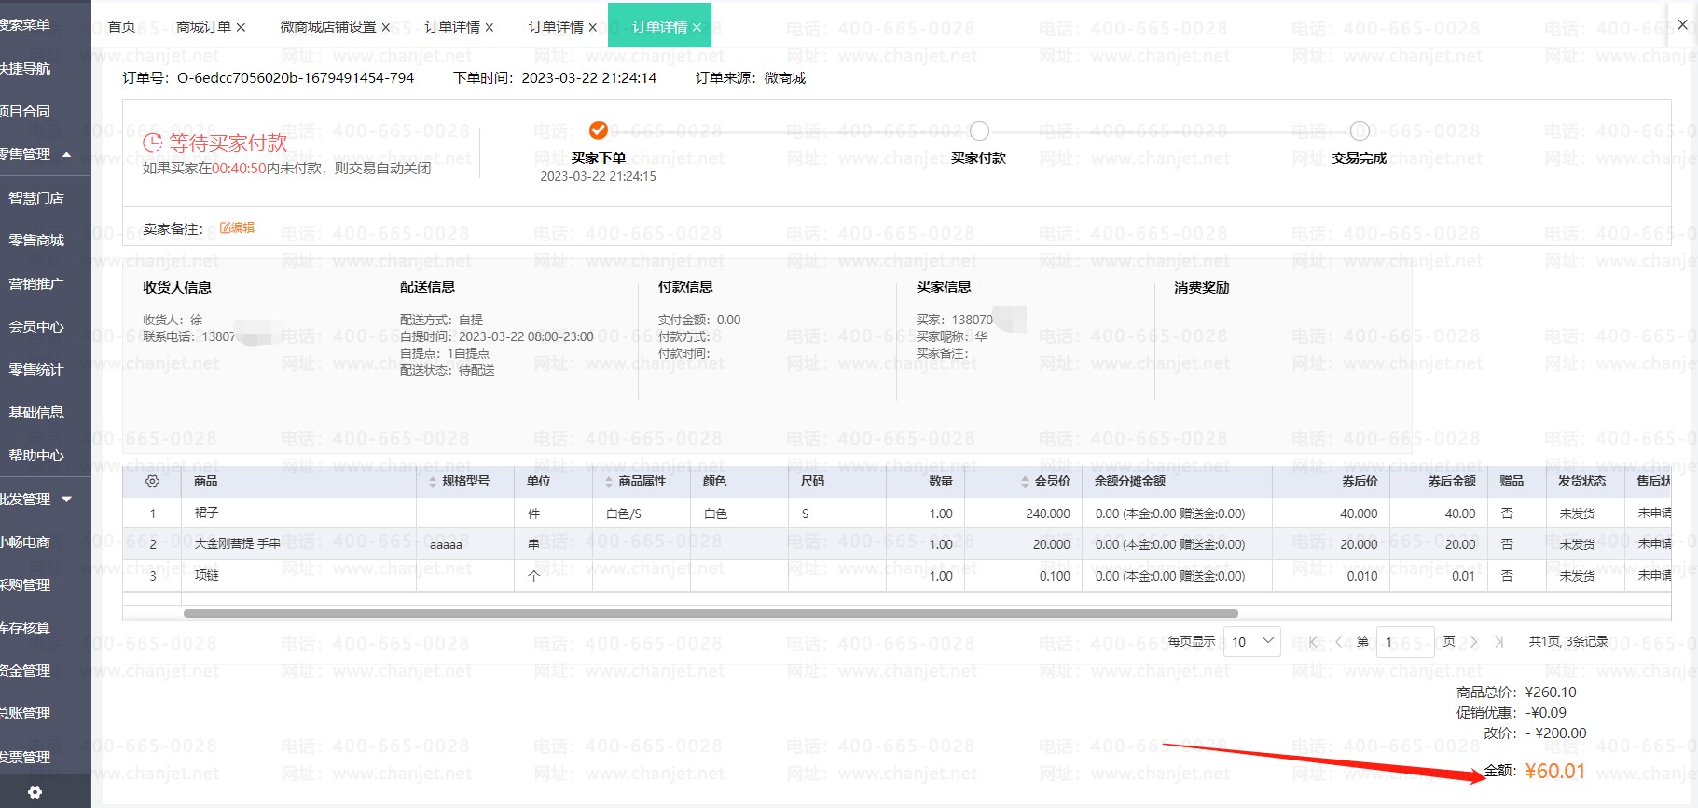The width and height of the screenshot is (1698, 808).
Task: Go to the first page of records
Action: click(1314, 642)
